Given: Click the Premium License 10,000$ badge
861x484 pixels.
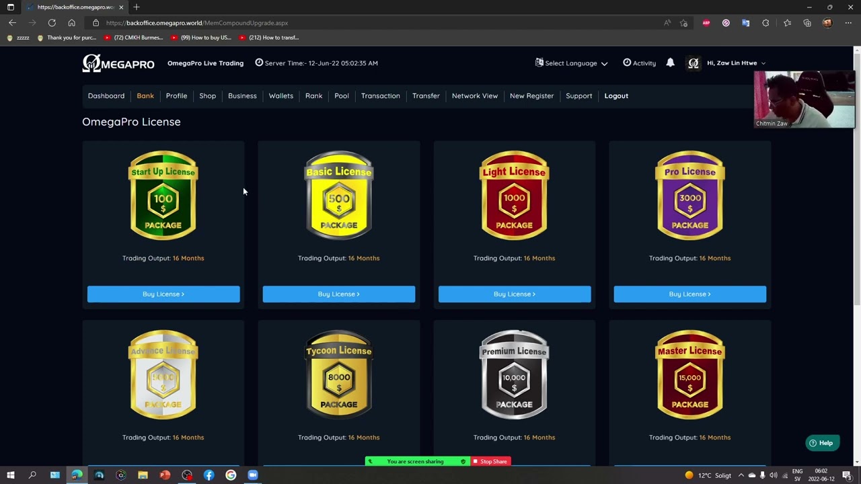Looking at the screenshot, I should pyautogui.click(x=515, y=374).
